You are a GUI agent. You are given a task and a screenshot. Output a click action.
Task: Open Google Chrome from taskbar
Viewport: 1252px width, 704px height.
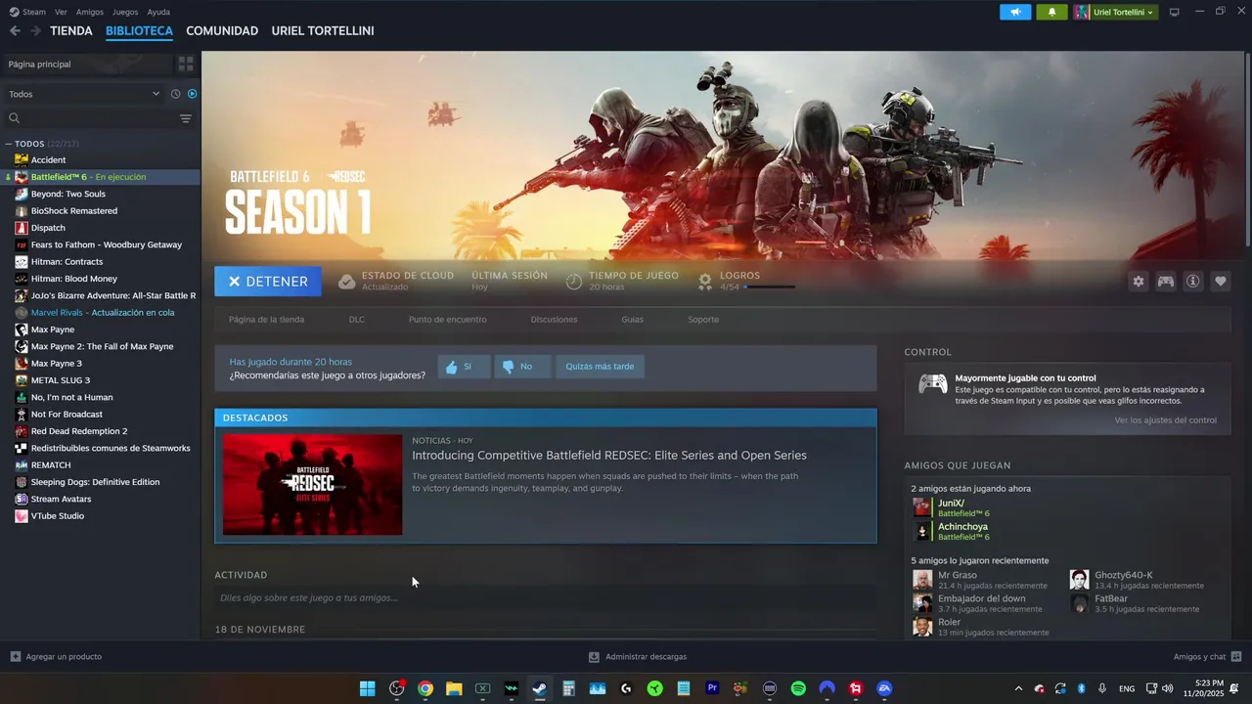[425, 688]
